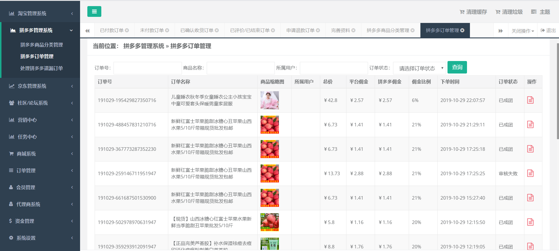The height and width of the screenshot is (251, 559).
Task: Close the 拼多多订单管理 tab
Action: point(462,30)
